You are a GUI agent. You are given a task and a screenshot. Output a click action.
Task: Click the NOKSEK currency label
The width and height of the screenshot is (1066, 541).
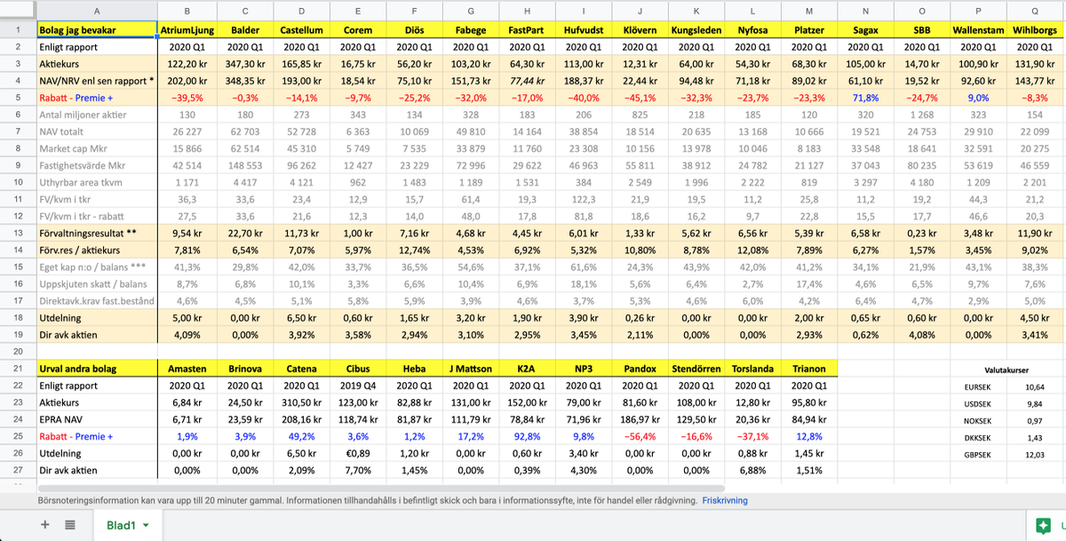(x=979, y=419)
